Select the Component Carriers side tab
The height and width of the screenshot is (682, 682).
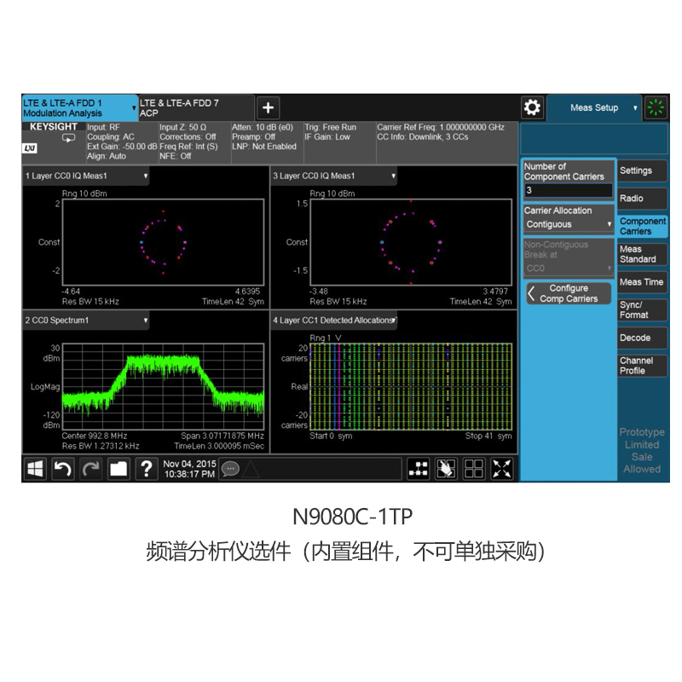click(x=642, y=226)
